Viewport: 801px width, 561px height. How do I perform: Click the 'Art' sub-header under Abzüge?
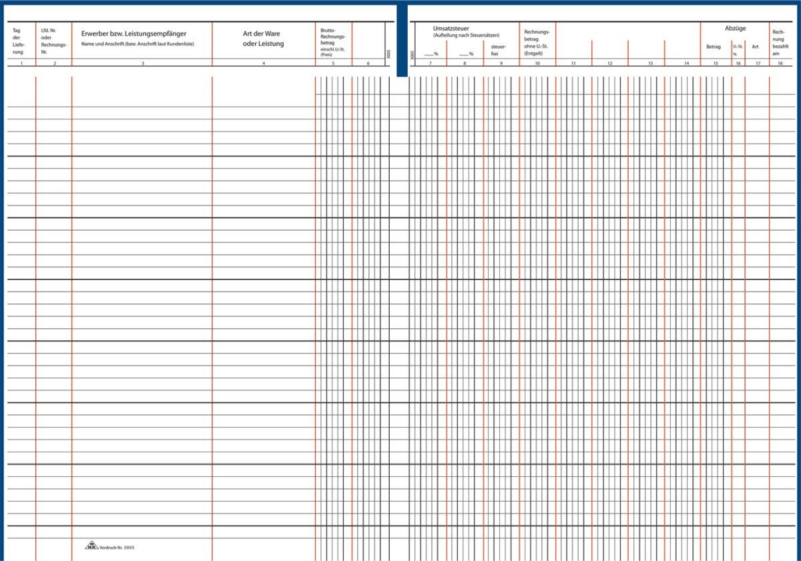click(x=755, y=47)
